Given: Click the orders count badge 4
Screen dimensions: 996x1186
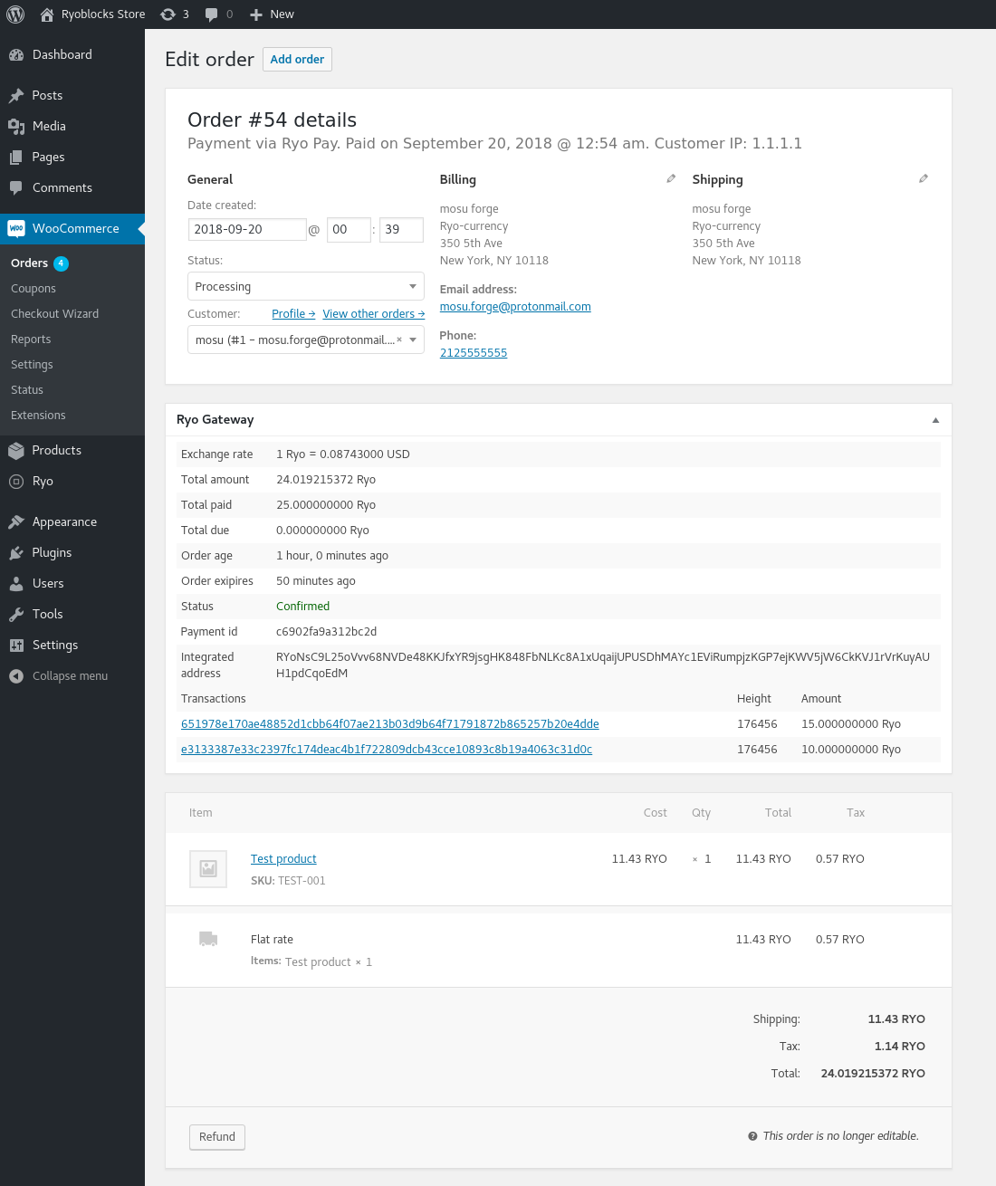Looking at the screenshot, I should [61, 263].
